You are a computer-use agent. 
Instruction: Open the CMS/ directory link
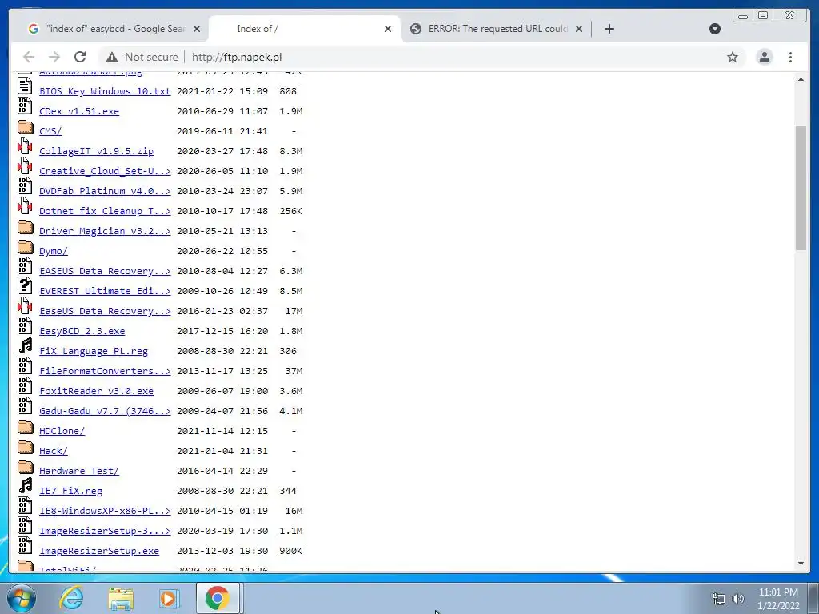[x=50, y=131]
